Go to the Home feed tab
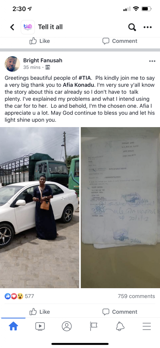Viewport: 160px width, 348px height. [13, 326]
